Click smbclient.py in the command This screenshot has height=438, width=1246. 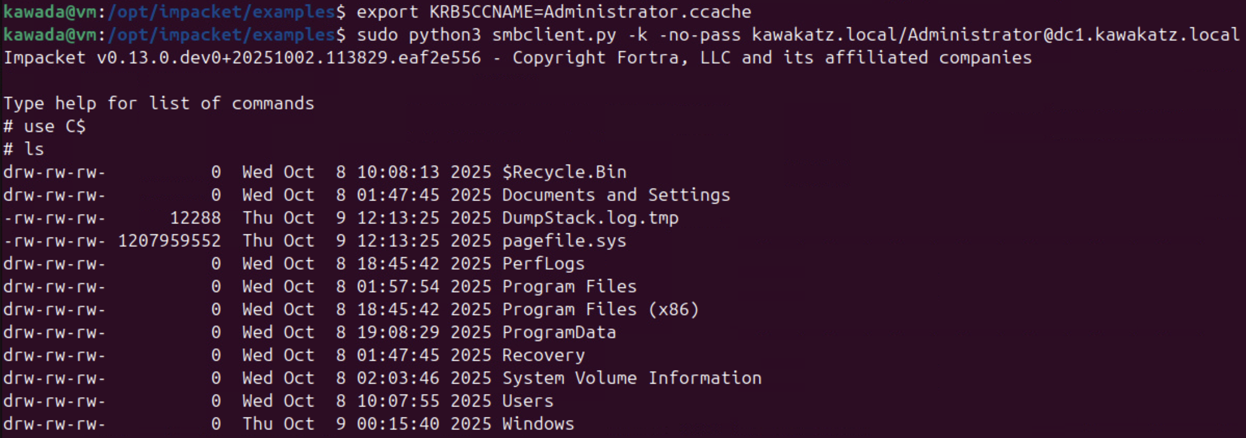click(553, 35)
